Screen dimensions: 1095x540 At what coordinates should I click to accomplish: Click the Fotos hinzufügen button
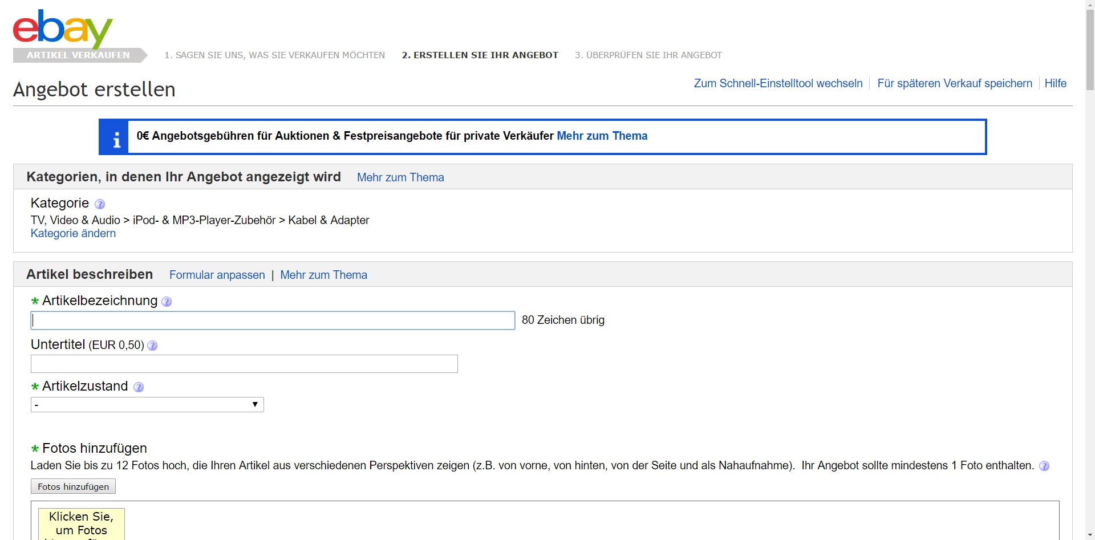[73, 486]
